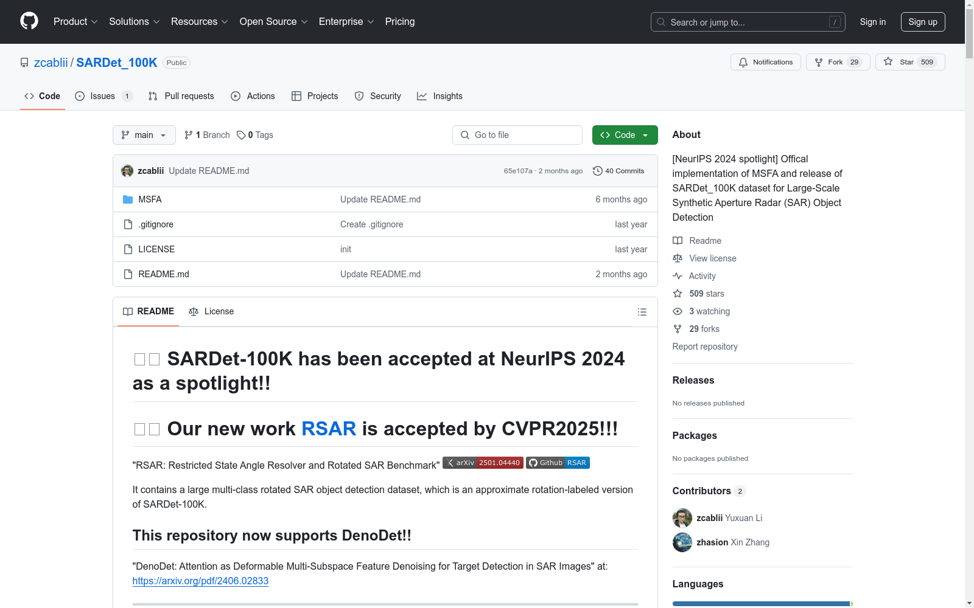This screenshot has width=974, height=608.
Task: Star the SARDet_100K repository
Action: click(x=910, y=62)
